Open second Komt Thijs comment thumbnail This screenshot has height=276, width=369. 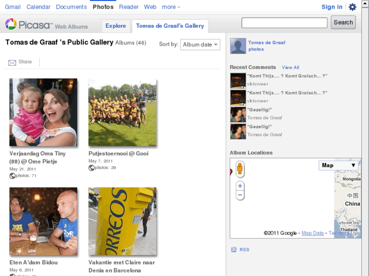tap(238, 97)
